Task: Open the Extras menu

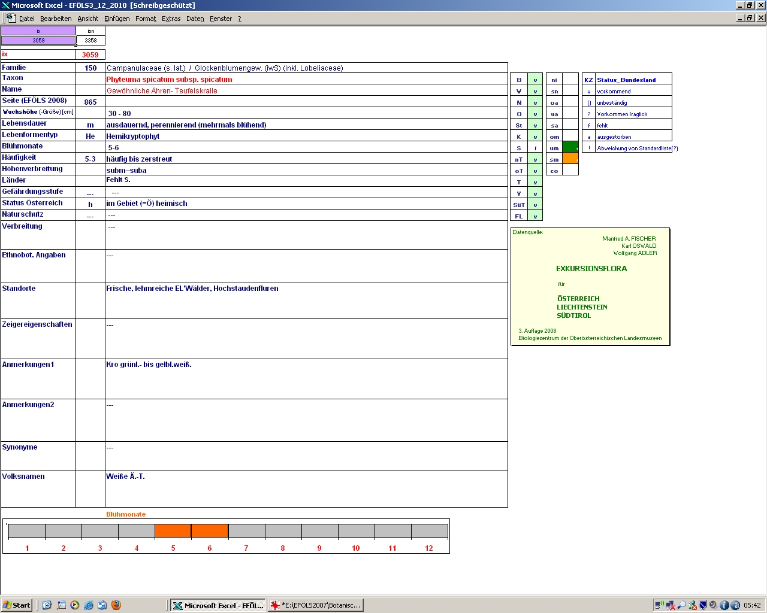Action: (x=171, y=19)
